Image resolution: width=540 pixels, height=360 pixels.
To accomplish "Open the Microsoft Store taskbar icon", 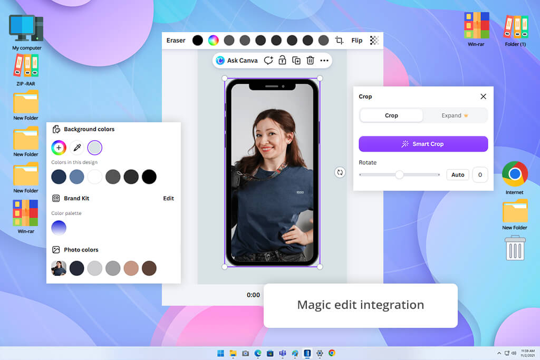I will 270,353.
